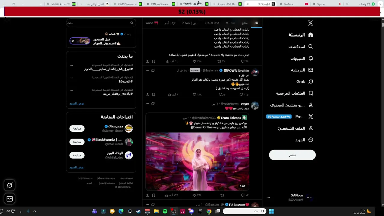Click the Windows taskbar بحث search box
Screen dimensions: 384x216
[244, 211]
